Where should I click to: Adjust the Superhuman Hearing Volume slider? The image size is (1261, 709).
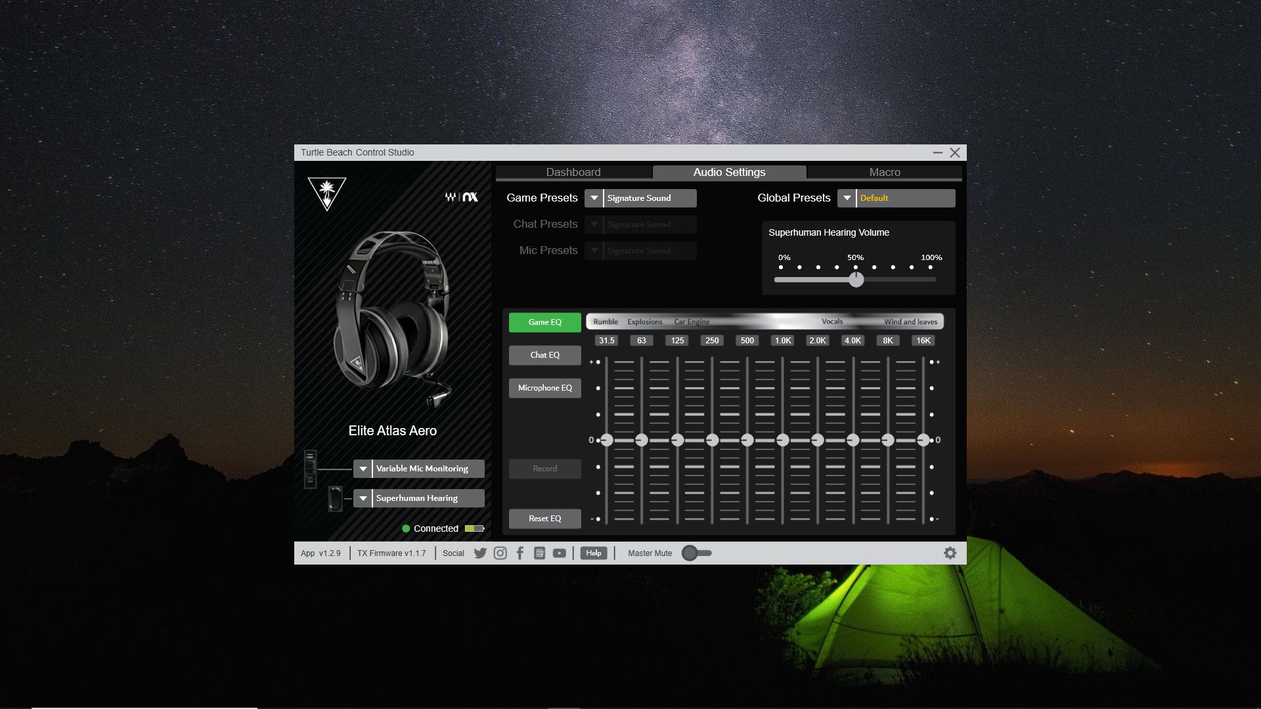(856, 279)
